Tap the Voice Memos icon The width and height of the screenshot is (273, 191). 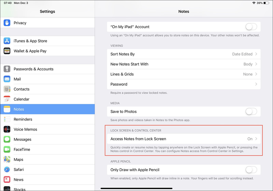coord(7,129)
